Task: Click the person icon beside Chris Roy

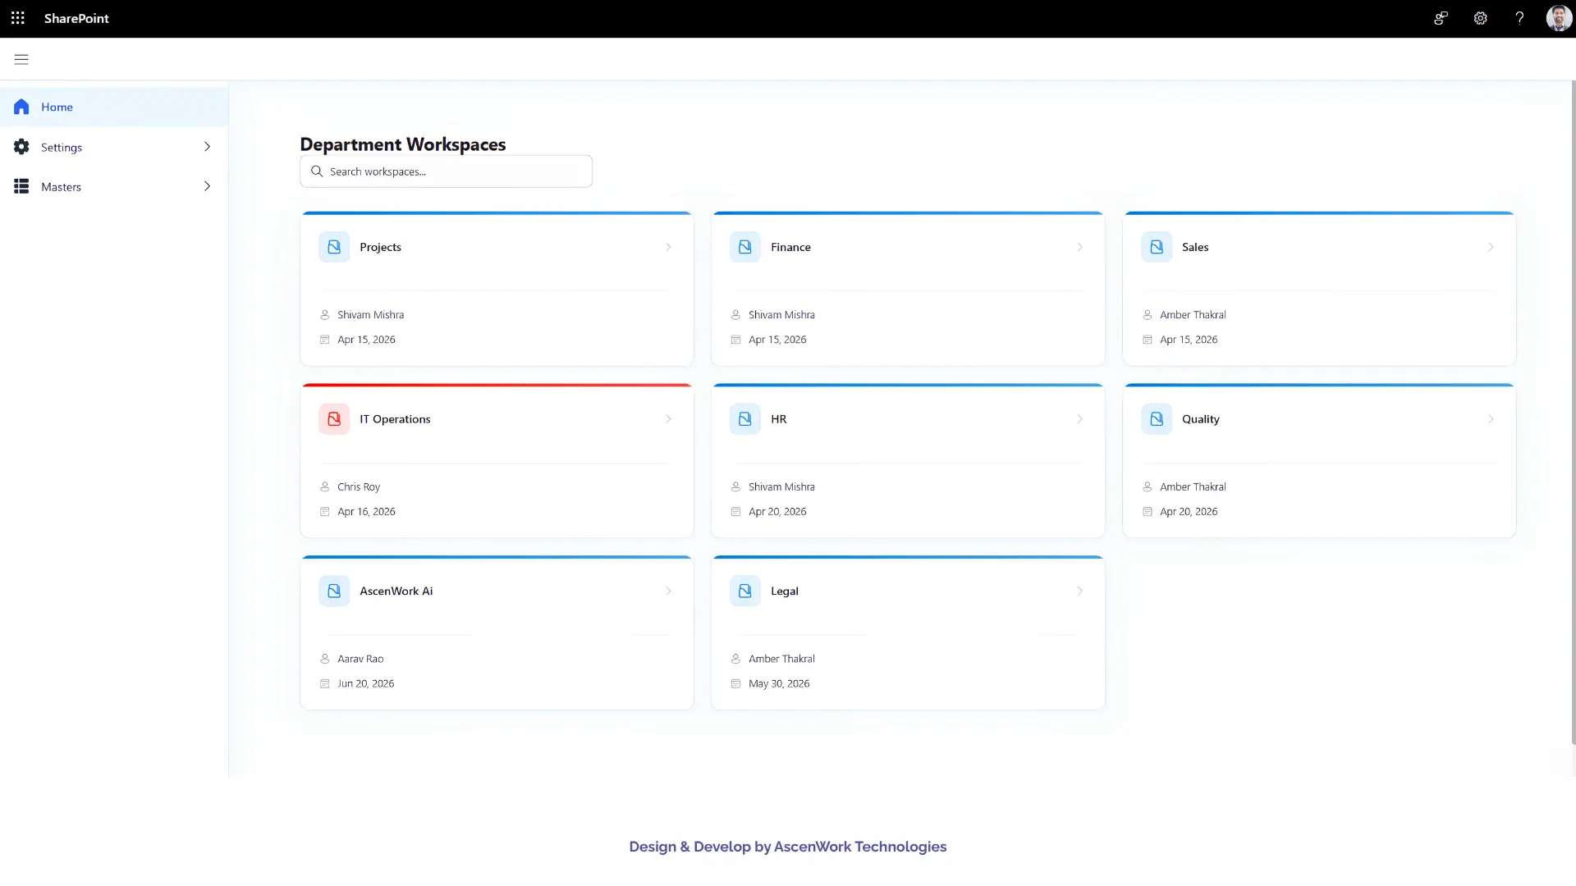Action: (x=325, y=487)
